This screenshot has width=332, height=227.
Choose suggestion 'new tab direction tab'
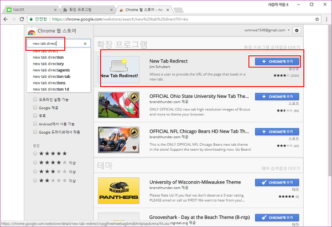[51, 76]
